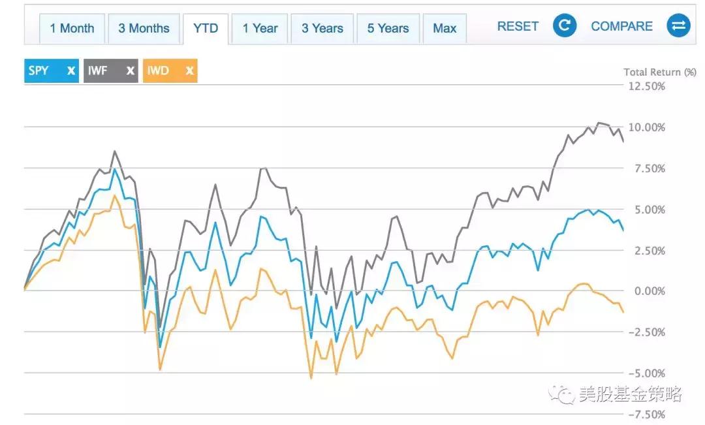Click the circular reset arrow icon
705x425 pixels.
click(565, 26)
